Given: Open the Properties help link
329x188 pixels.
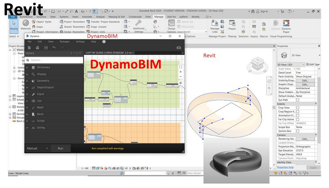Looking at the screenshot, I should pyautogui.click(x=285, y=167).
